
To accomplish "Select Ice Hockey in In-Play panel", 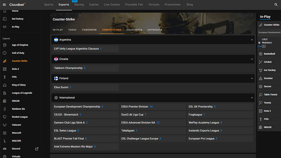I will pos(269,70).
